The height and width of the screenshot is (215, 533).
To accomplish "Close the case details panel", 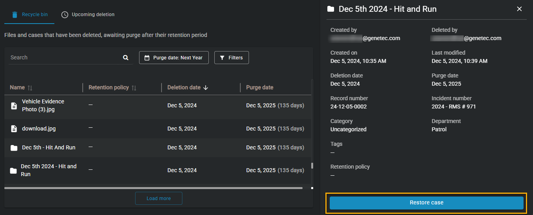I will click(519, 9).
